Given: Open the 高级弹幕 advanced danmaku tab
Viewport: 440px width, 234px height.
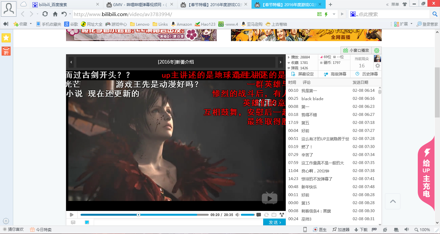Looking at the screenshot, I should (x=335, y=74).
